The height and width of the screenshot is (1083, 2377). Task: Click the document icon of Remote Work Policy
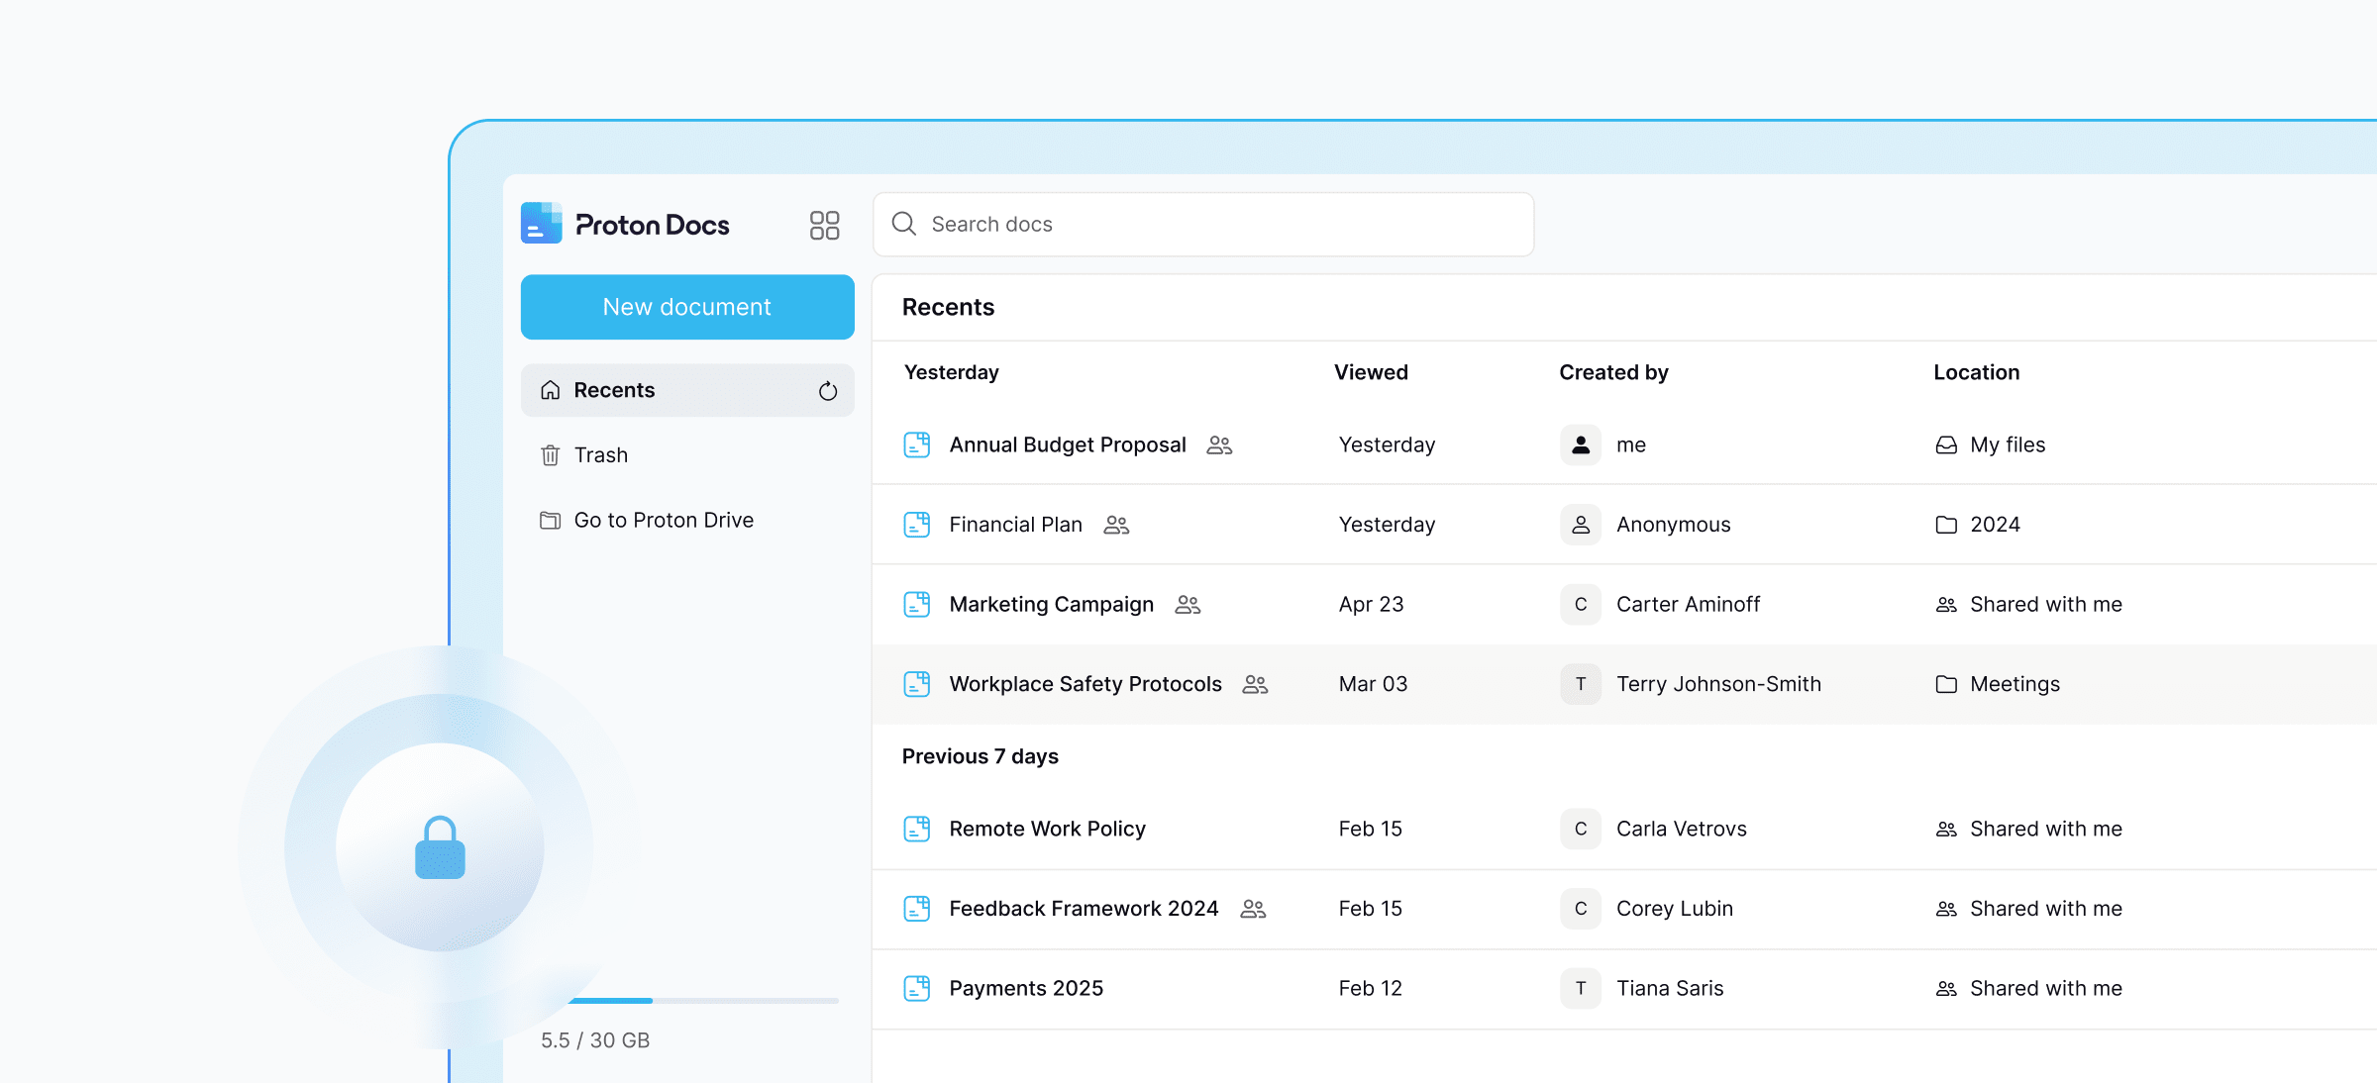pos(917,829)
